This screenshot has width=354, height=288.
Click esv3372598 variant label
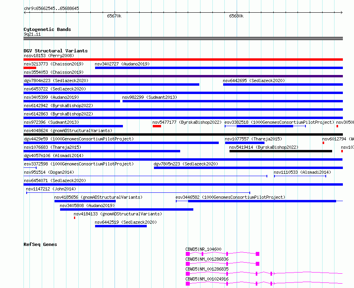pos(79,164)
